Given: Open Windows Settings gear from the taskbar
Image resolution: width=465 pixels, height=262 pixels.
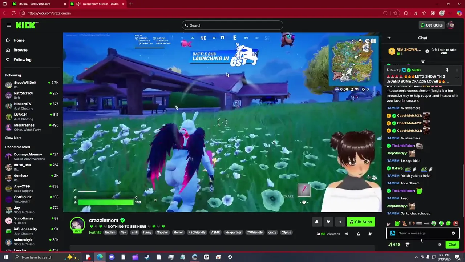Looking at the screenshot, I should tap(230, 257).
